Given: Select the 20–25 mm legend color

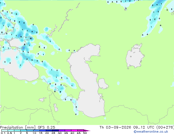Looking at the screenshot, I should click(x=49, y=130).
